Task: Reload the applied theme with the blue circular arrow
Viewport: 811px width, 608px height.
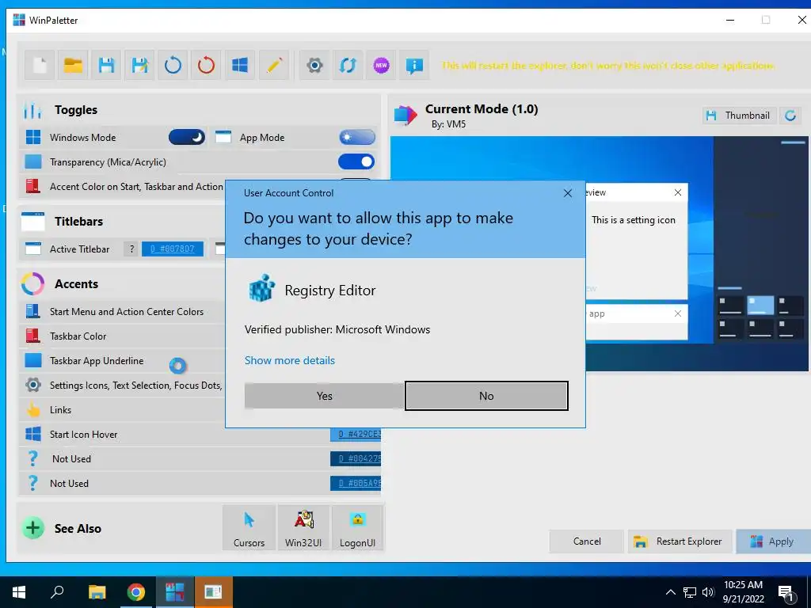Action: (x=173, y=66)
